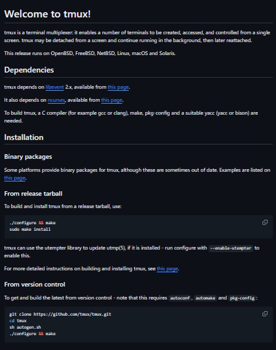Open "this page" link under Binary packages

(x=15, y=178)
